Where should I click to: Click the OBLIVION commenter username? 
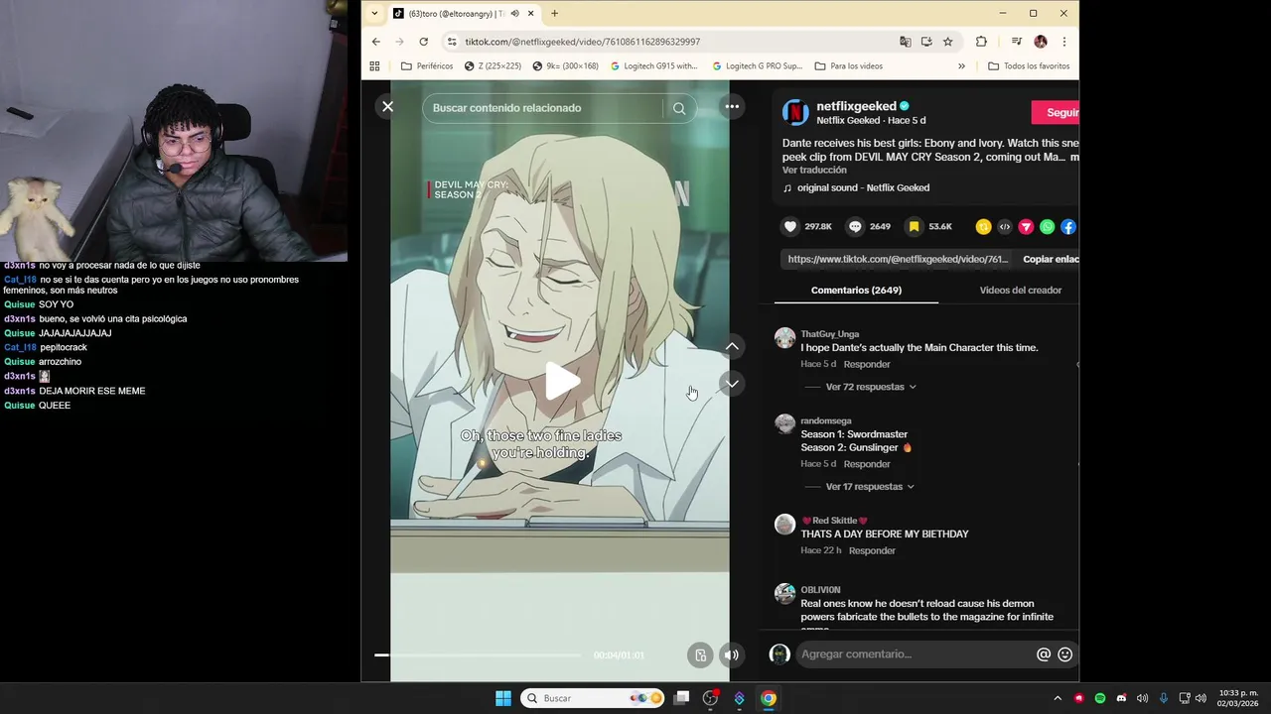(820, 590)
